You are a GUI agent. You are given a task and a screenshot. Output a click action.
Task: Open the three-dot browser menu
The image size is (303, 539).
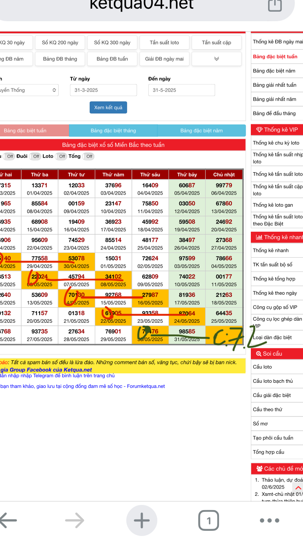click(270, 520)
